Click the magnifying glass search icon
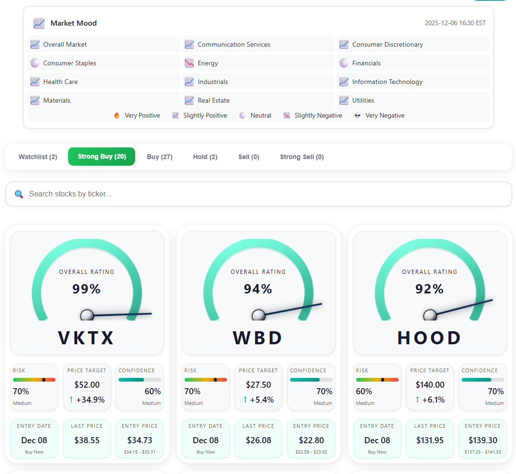This screenshot has width=516, height=474. (x=19, y=194)
